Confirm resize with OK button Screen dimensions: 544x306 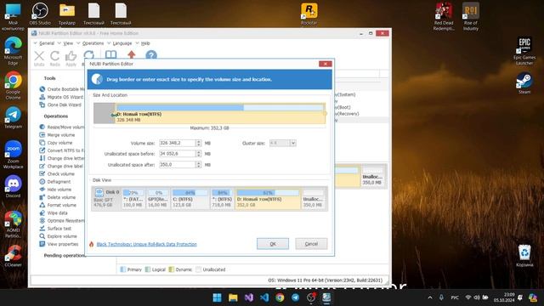pos(273,244)
